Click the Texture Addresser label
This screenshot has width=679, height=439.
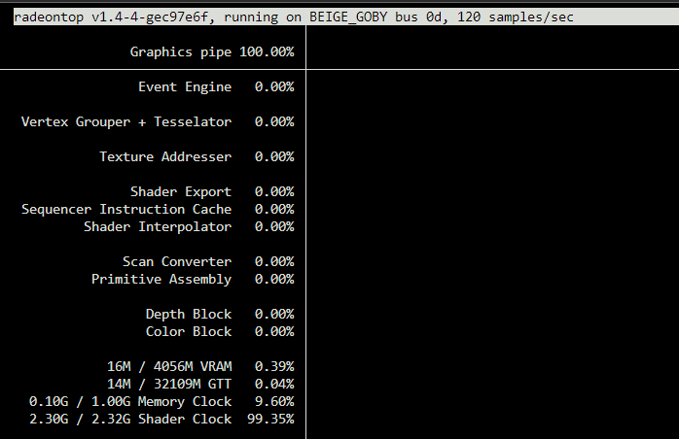(165, 156)
